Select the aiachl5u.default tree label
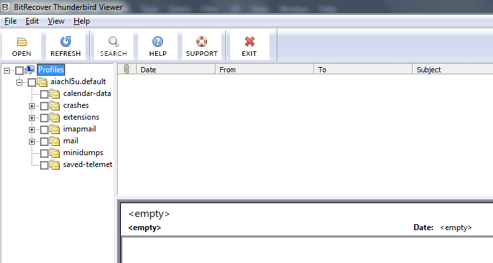 click(78, 82)
